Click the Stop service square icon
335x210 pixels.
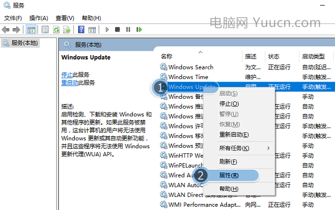[x=117, y=29]
